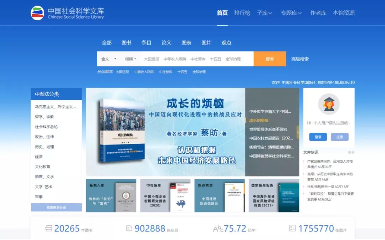The width and height of the screenshot is (385, 240).
Task: Open the 高级搜索 advanced search link
Action: pyautogui.click(x=300, y=59)
